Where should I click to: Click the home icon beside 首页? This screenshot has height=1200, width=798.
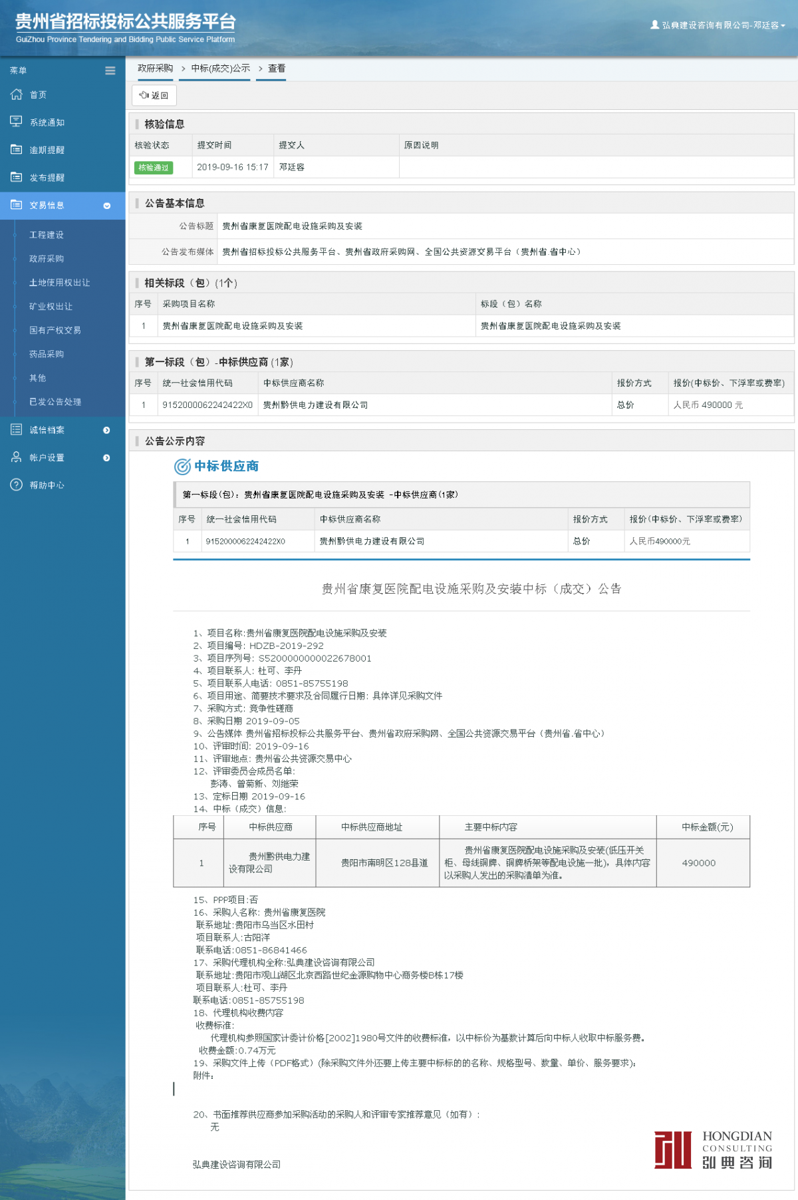pos(17,95)
